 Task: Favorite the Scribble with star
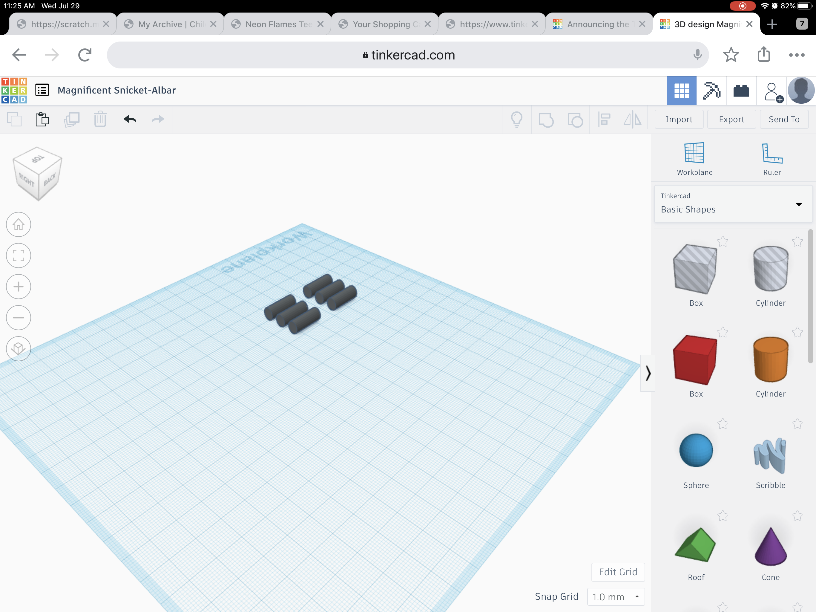(x=797, y=424)
